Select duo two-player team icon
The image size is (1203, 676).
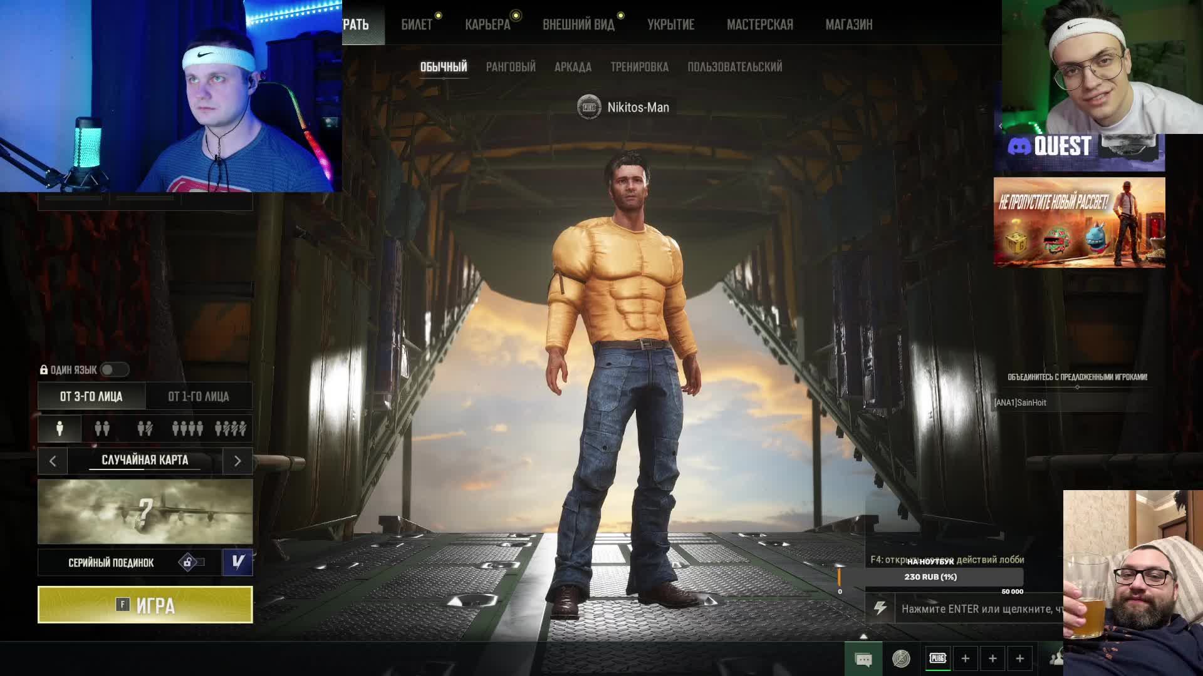[102, 428]
